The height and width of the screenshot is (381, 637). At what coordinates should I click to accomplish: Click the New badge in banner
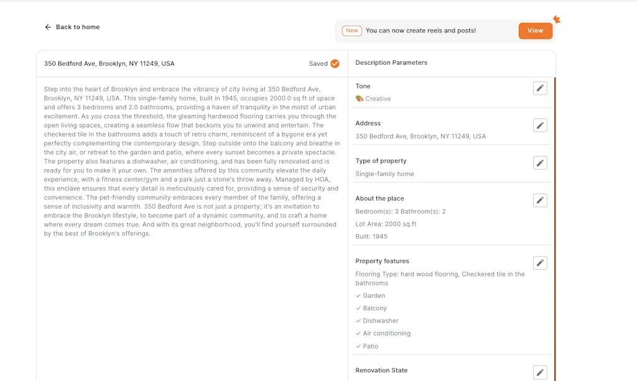[352, 30]
